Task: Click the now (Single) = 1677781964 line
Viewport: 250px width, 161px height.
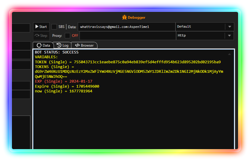Action: [x=63, y=91]
